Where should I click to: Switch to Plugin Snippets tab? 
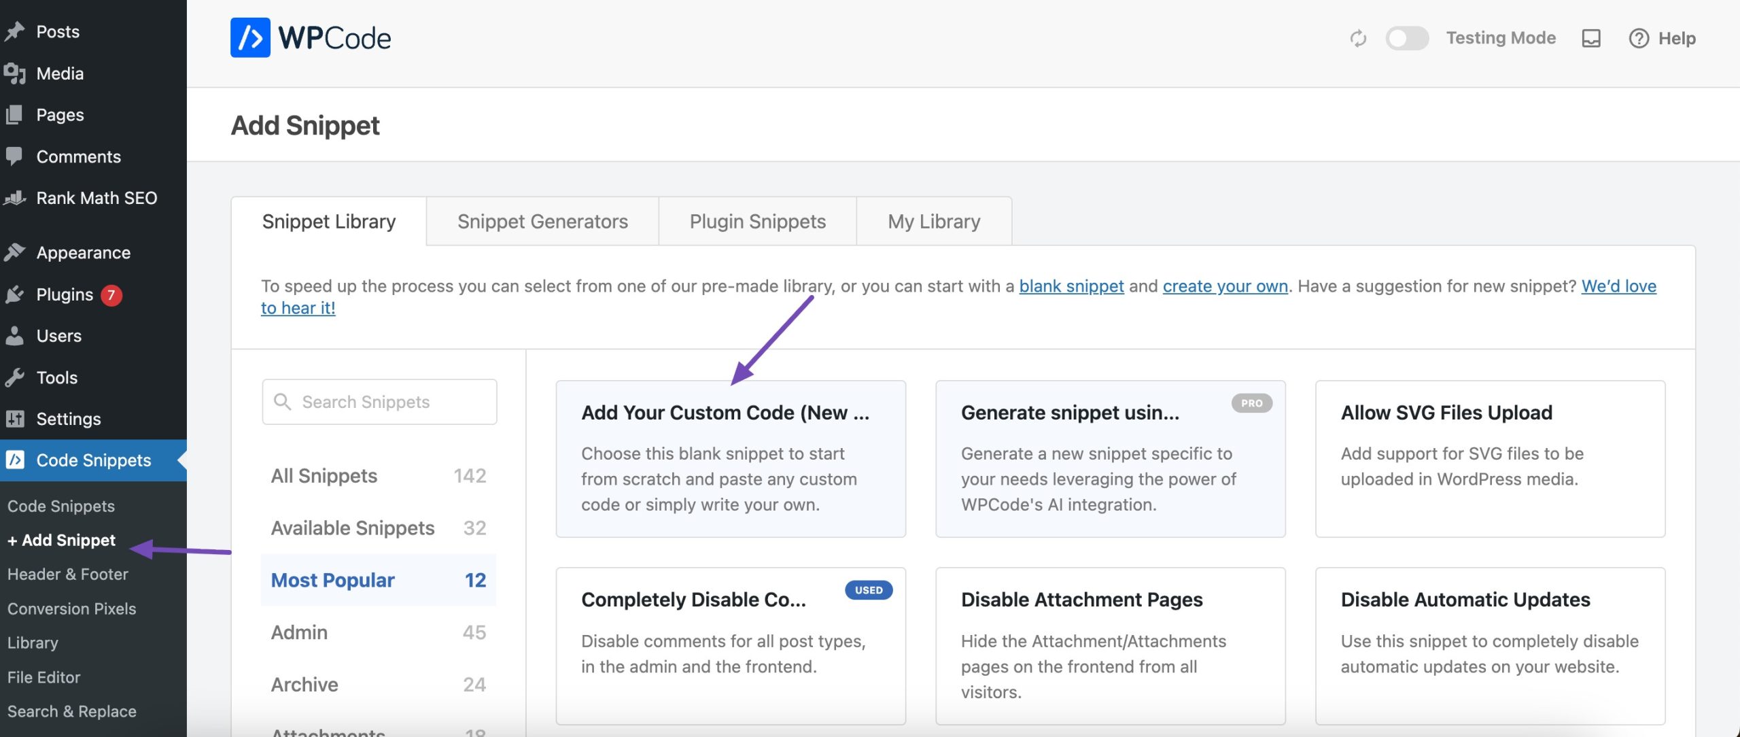tap(757, 222)
